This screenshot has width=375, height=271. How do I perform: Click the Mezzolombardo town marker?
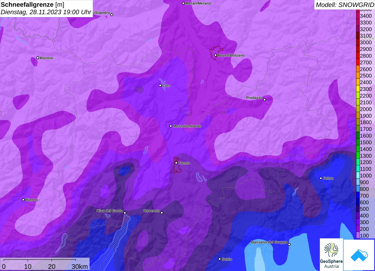[x=171, y=126]
